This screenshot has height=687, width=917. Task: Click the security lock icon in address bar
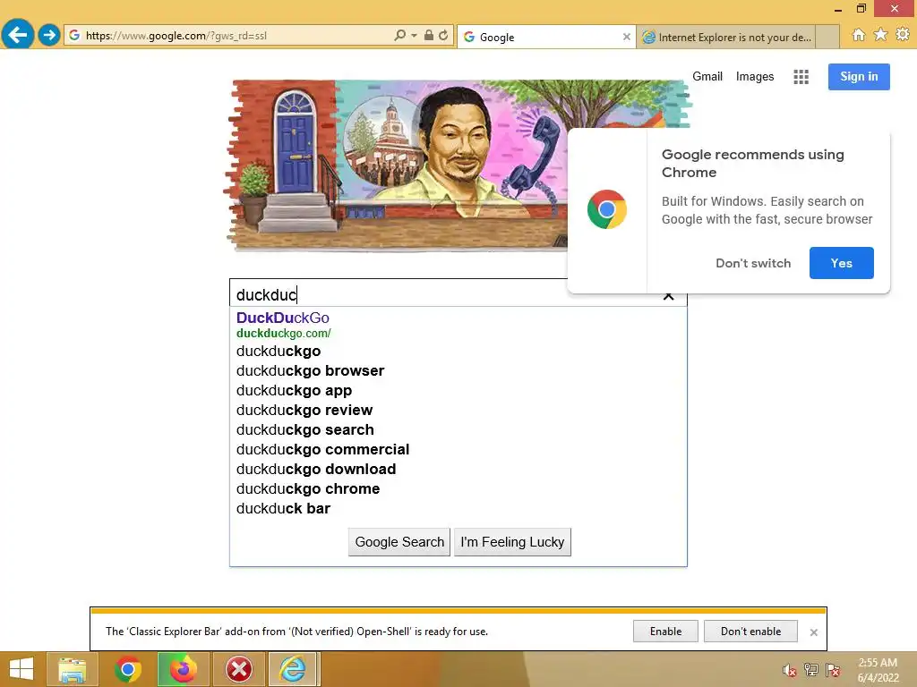point(429,35)
